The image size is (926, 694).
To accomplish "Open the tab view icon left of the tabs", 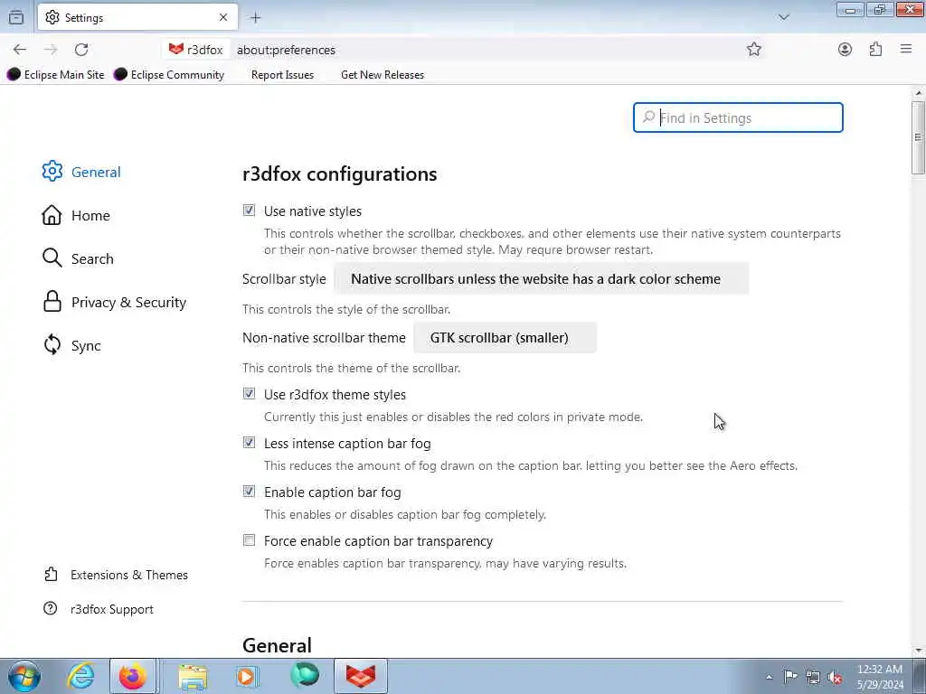I will 16,18.
